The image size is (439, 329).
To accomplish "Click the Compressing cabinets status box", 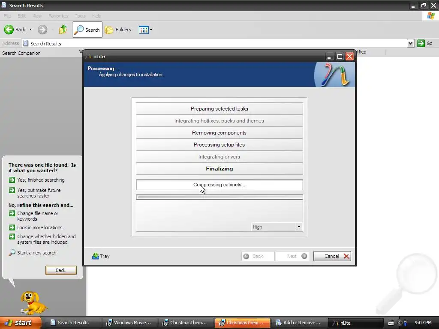I will click(219, 185).
